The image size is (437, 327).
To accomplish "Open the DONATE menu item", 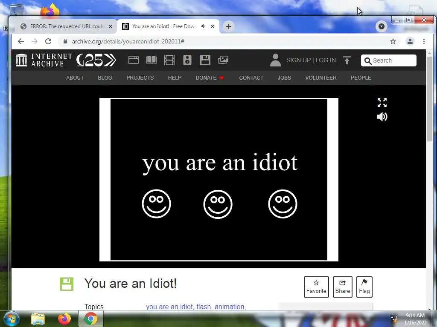I will [x=210, y=78].
